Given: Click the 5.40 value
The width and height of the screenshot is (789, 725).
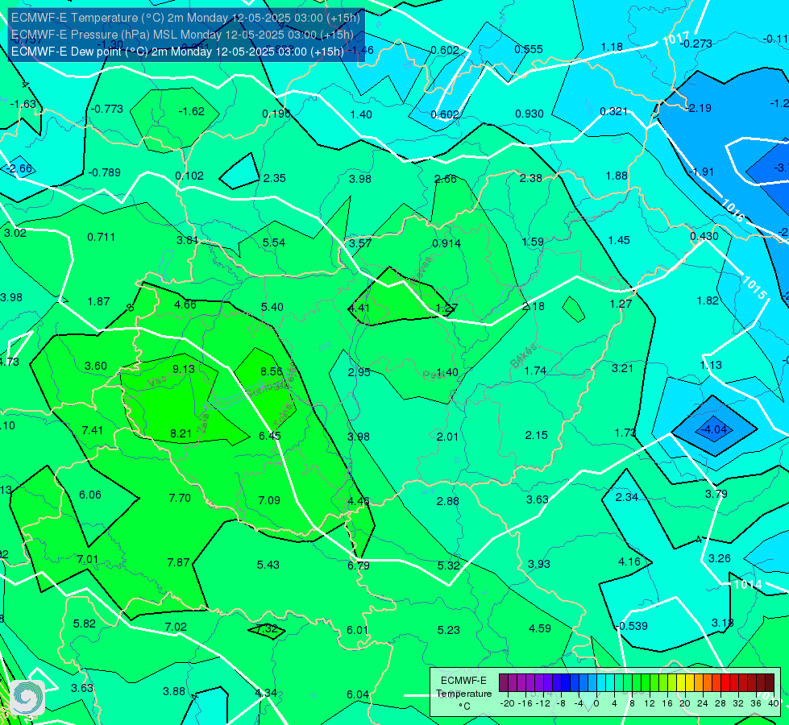Looking at the screenshot, I should 272,307.
